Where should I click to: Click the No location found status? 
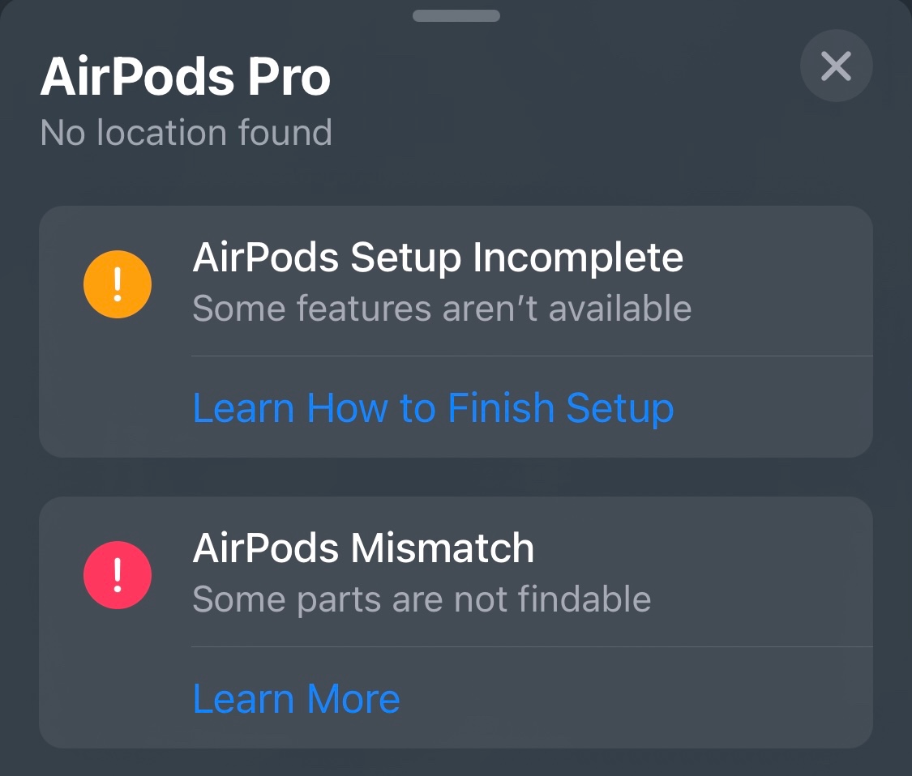(186, 133)
